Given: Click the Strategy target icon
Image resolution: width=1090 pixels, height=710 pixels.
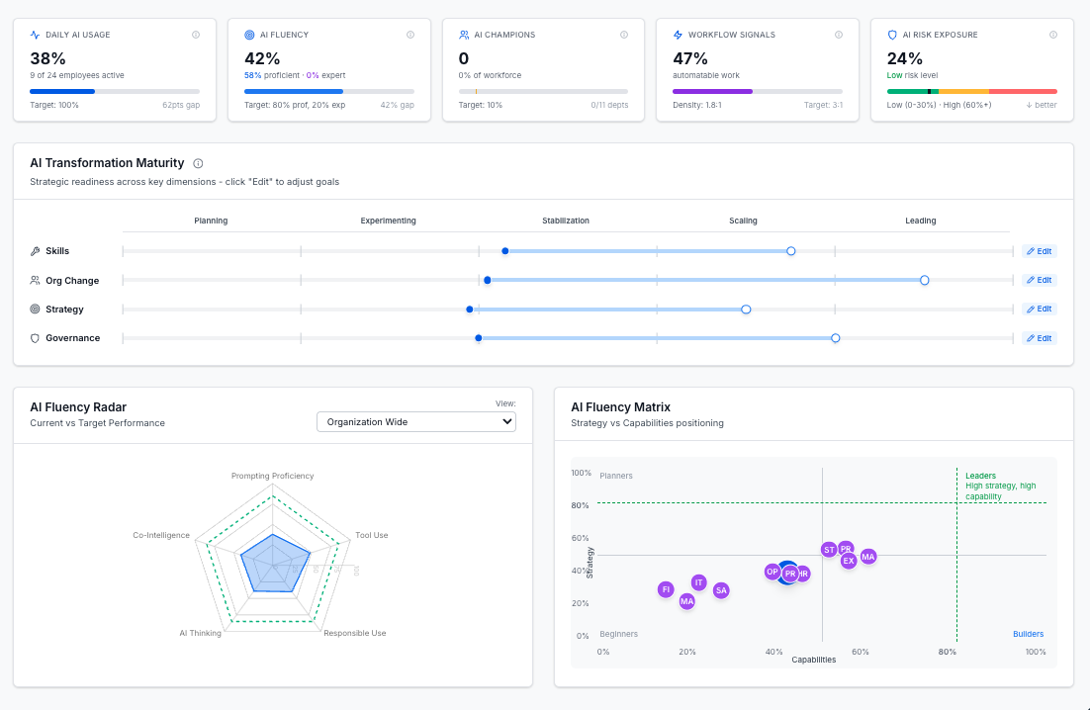Looking at the screenshot, I should [x=35, y=310].
